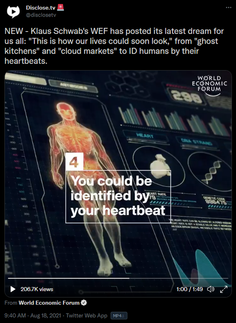Mute the video with the speaker icon

click(211, 289)
